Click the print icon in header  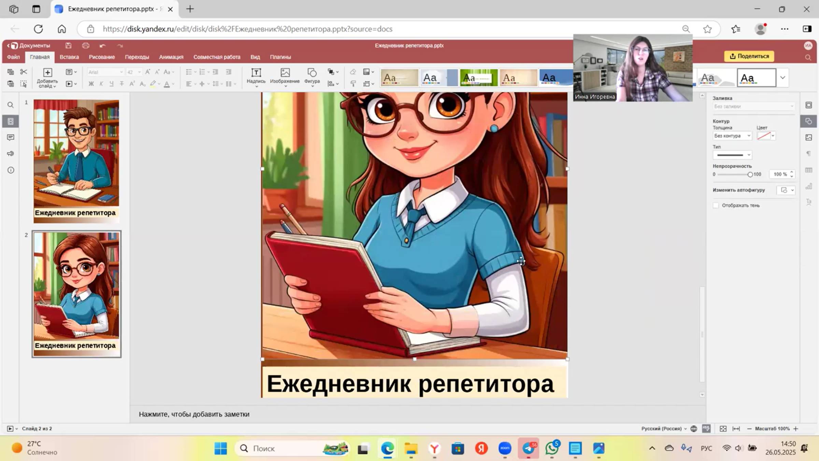pyautogui.click(x=86, y=45)
